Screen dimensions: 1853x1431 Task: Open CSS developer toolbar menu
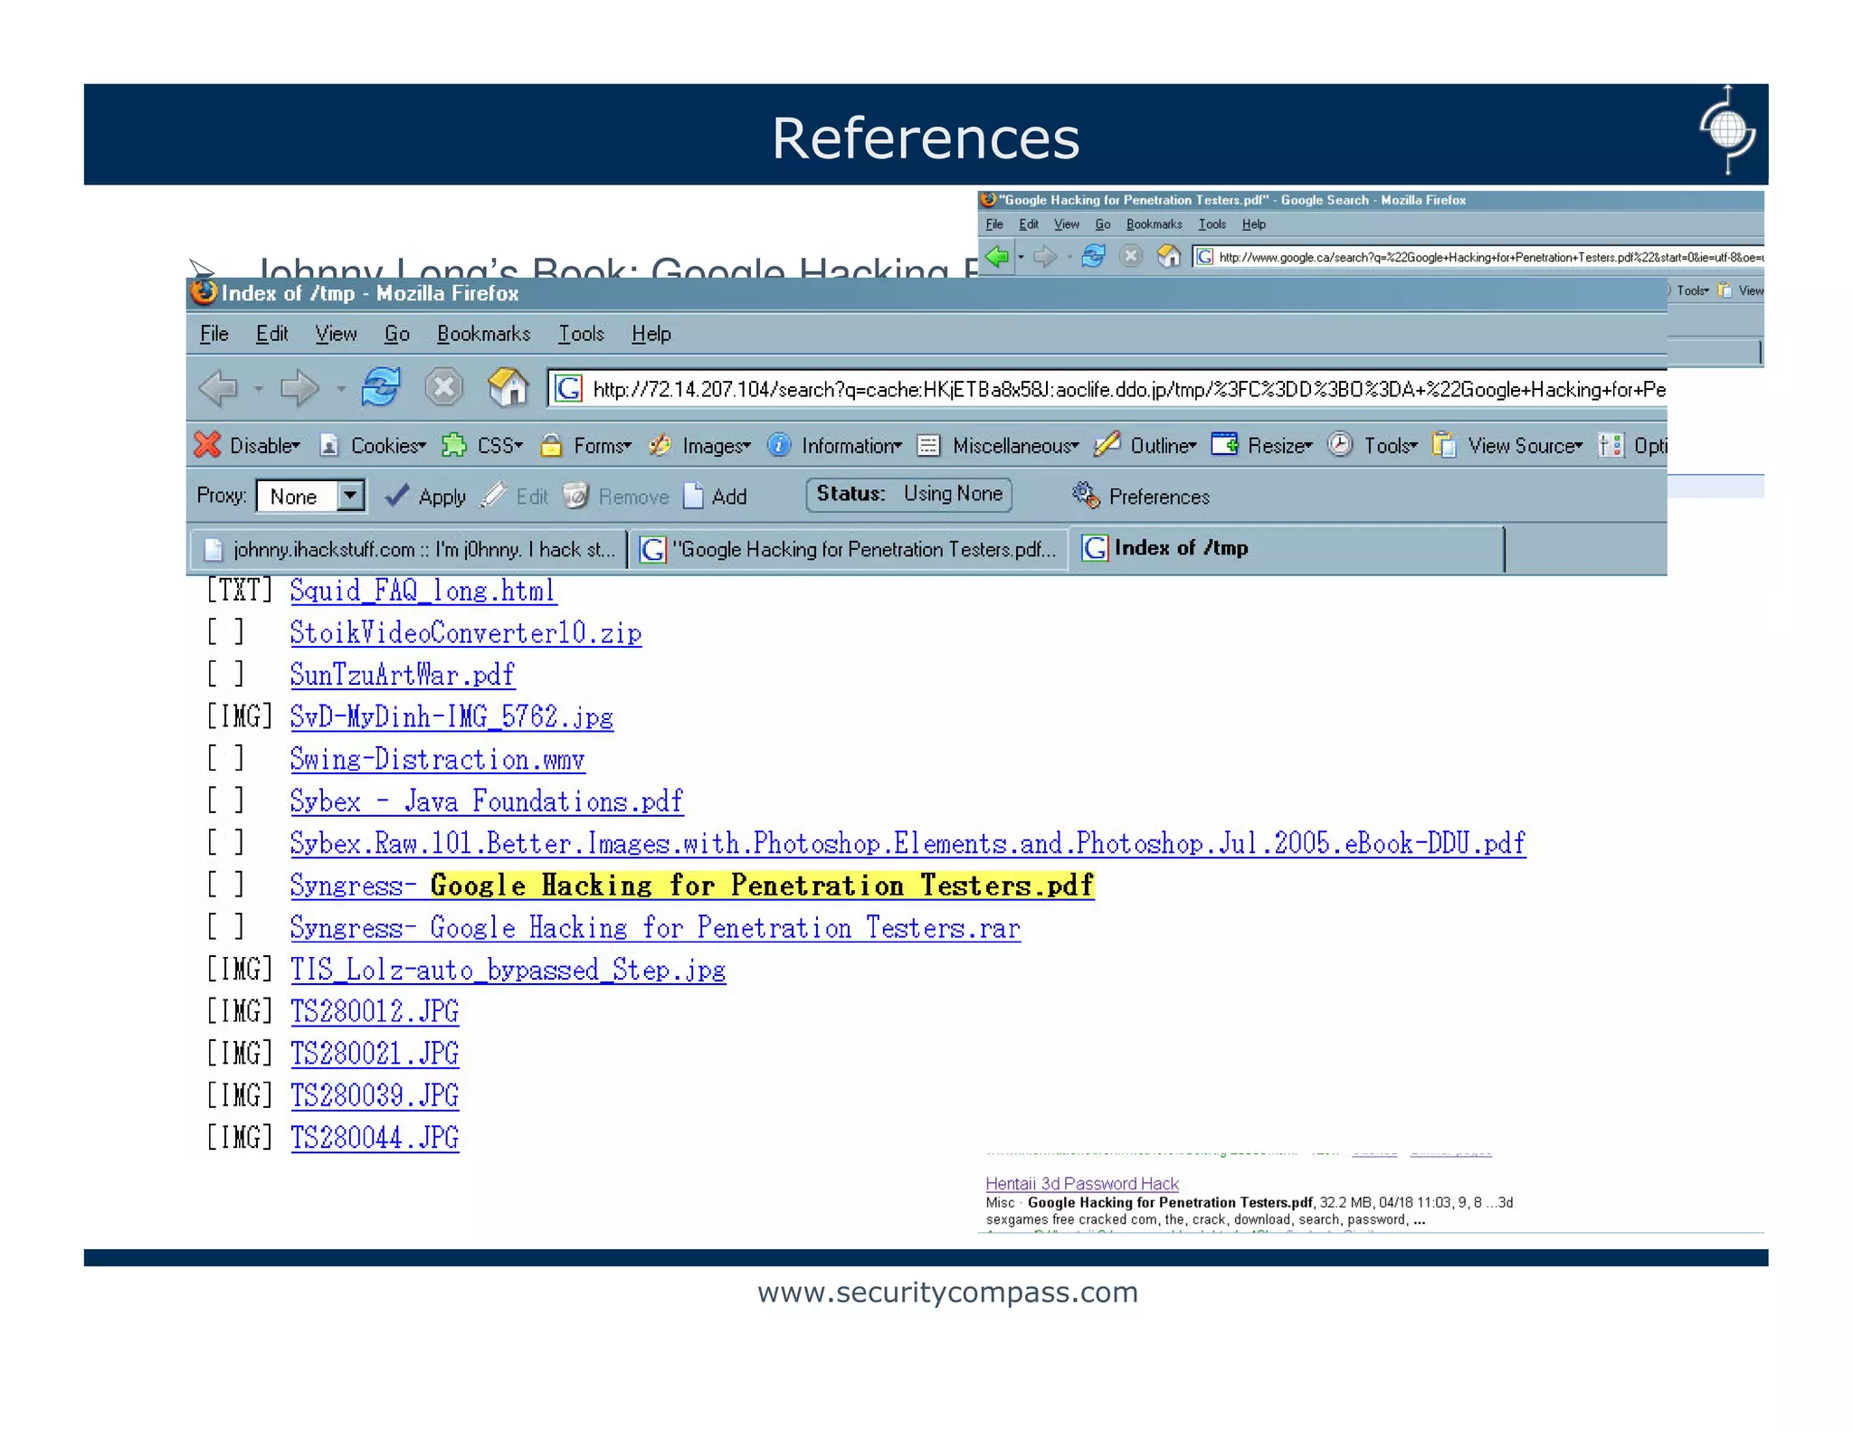[482, 445]
